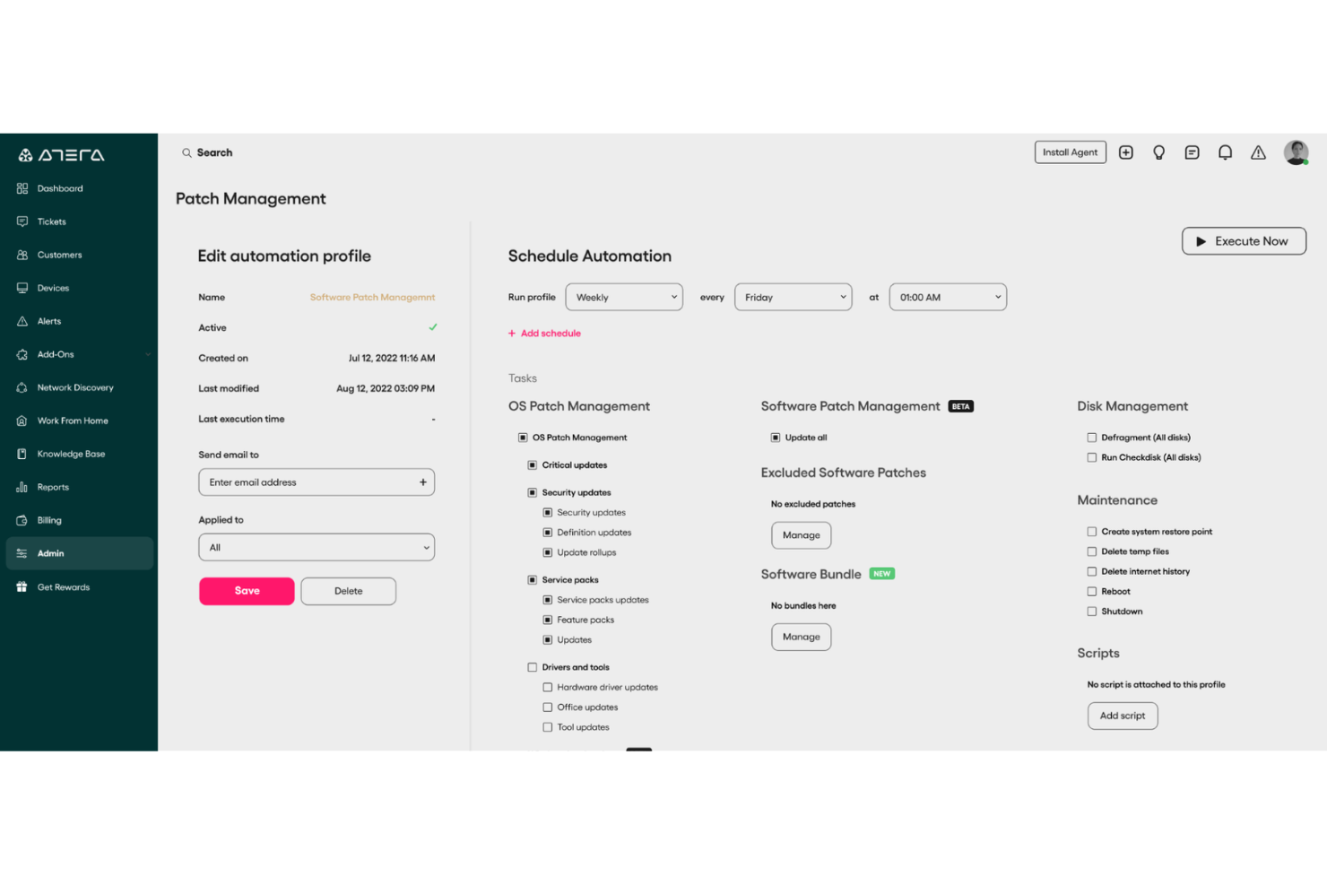The height and width of the screenshot is (885, 1327).
Task: Click the chat feedback icon in top bar
Action: pos(1192,152)
